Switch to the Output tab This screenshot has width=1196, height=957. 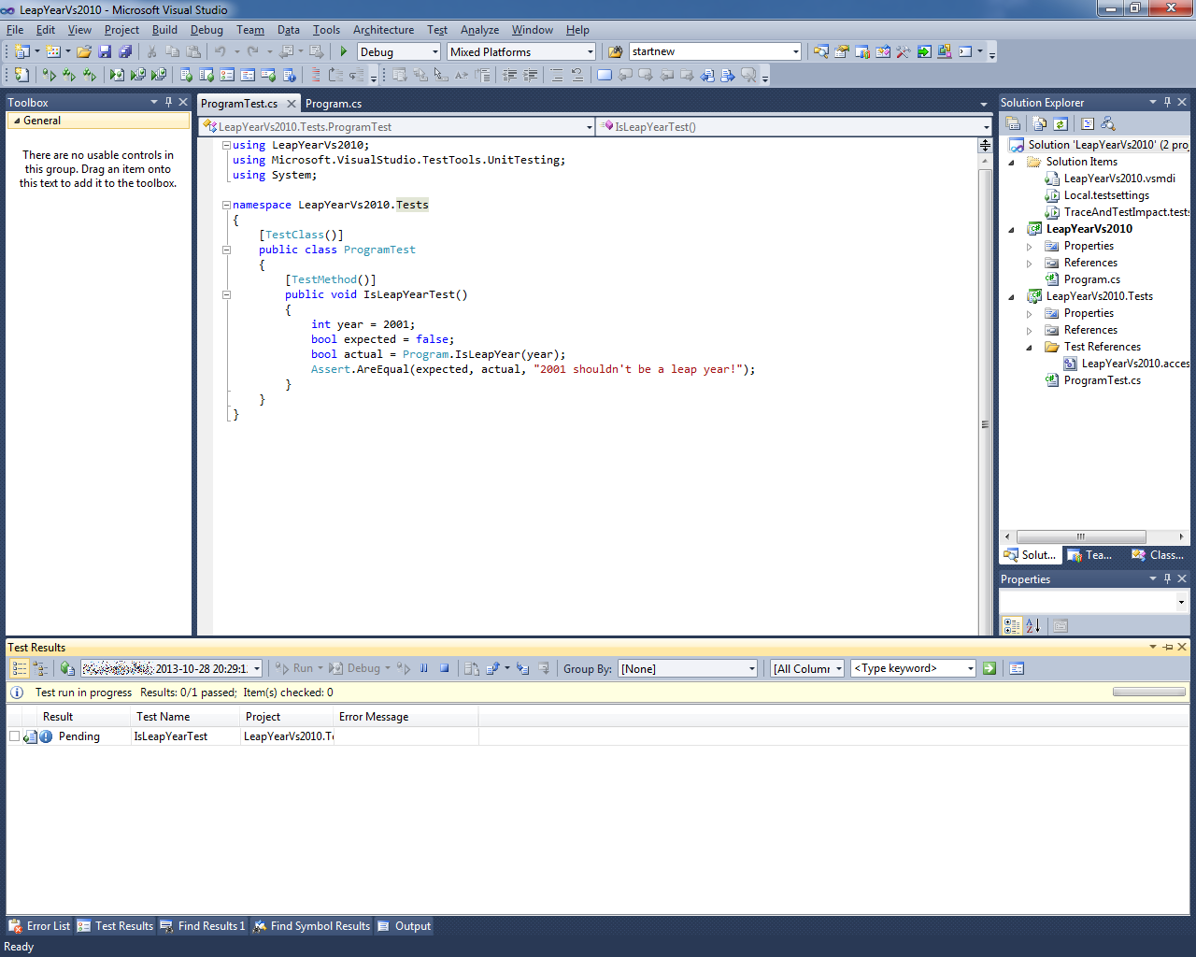(x=405, y=926)
